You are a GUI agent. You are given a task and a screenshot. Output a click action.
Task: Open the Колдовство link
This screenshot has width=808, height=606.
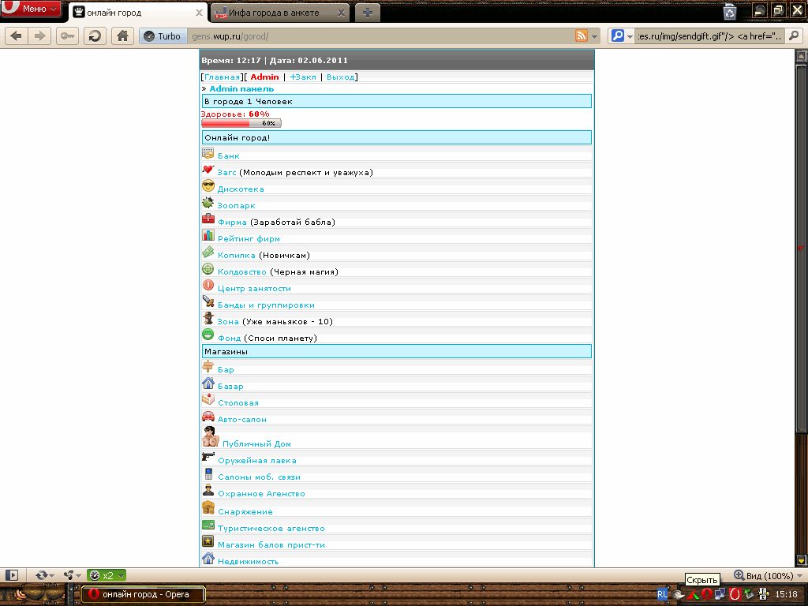point(242,271)
